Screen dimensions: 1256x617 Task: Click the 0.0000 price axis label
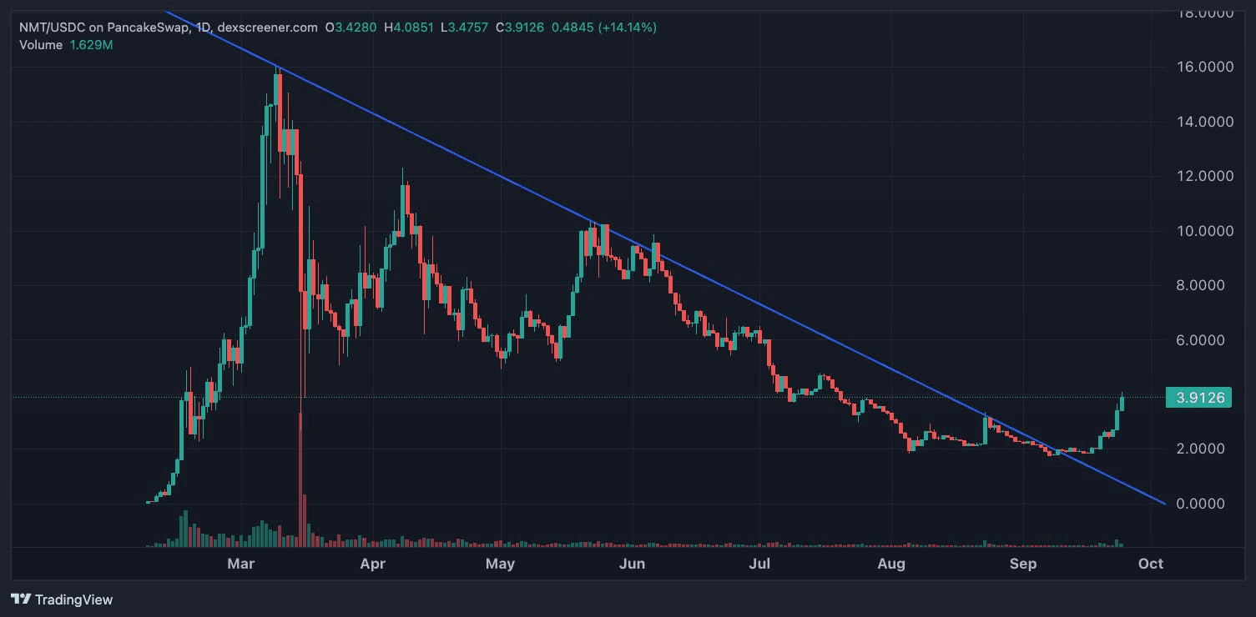coord(1200,504)
